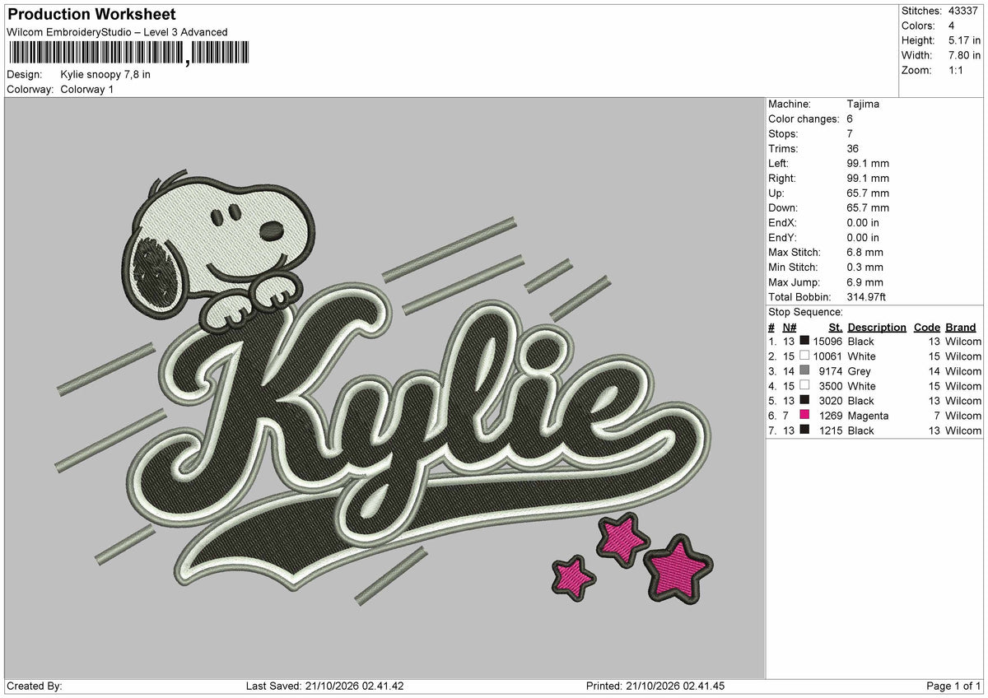This screenshot has height=698, width=988.
Task: Click the magenta swatch in stop row 6
Action: pyautogui.click(x=804, y=415)
